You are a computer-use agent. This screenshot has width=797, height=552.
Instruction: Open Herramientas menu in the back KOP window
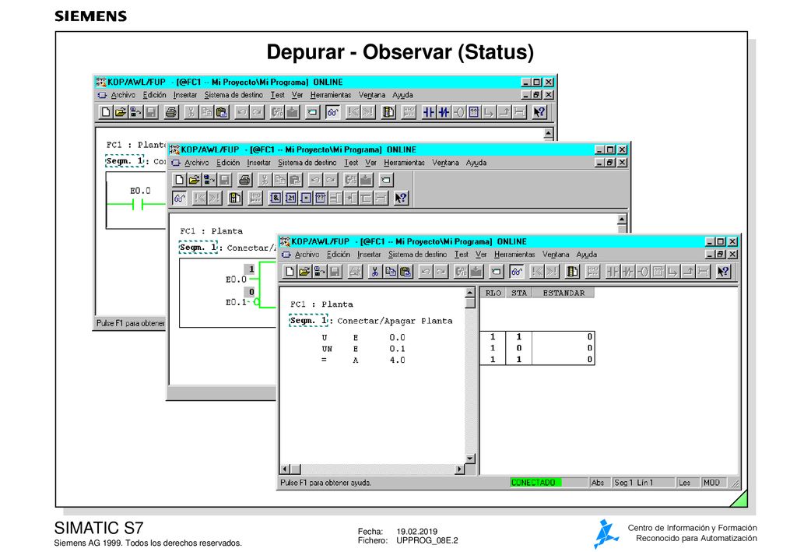coord(330,95)
